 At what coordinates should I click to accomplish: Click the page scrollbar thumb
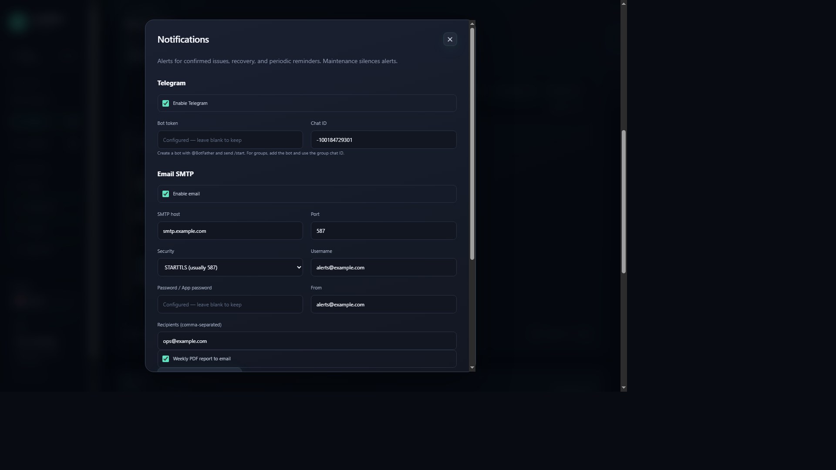tap(624, 202)
